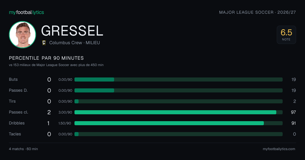Image resolution: width=305 pixels, height=160 pixels.
Task: Click the Columbus Crew club crest
Action: click(x=44, y=43)
